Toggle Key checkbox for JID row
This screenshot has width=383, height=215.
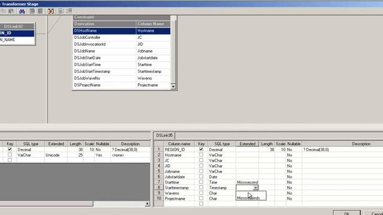pyautogui.click(x=201, y=165)
